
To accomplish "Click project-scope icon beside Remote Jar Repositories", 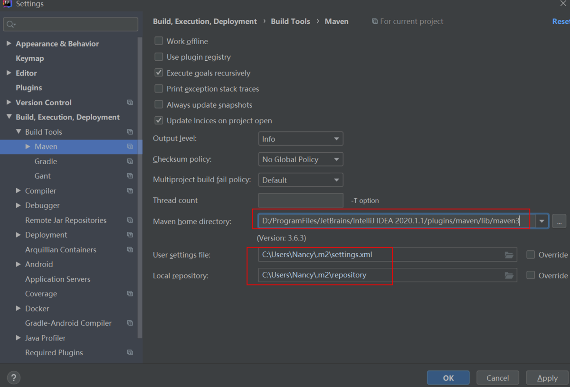I will click(x=130, y=220).
